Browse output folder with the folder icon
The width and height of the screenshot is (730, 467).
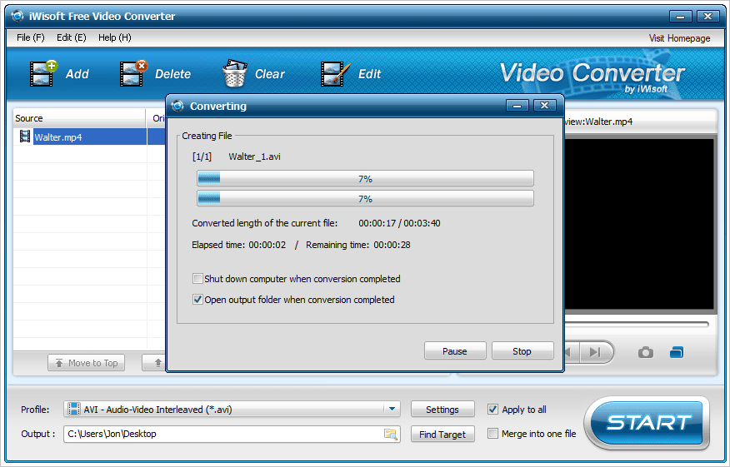(x=390, y=434)
